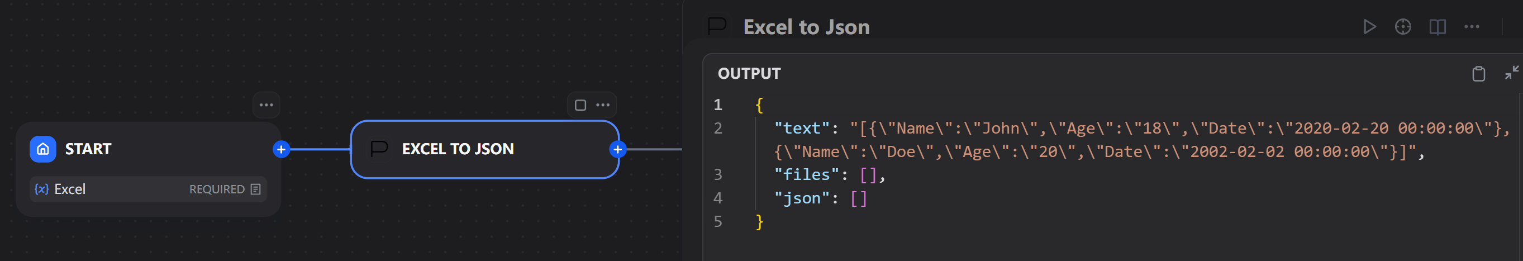Collapse the OUTPUT panel view

pos(1511,73)
